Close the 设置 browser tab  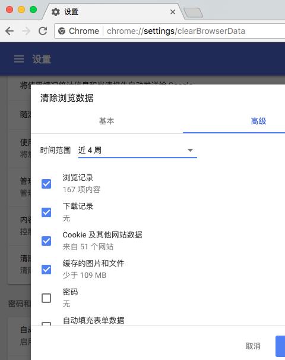point(173,12)
